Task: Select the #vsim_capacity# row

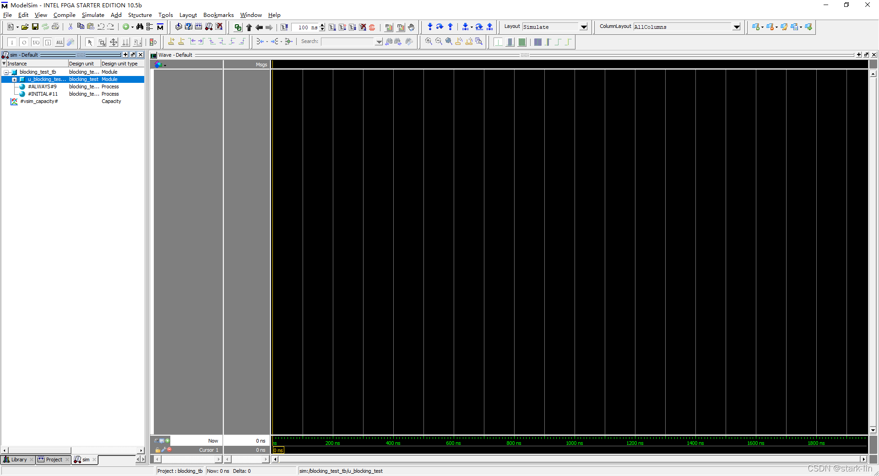Action: (72, 101)
